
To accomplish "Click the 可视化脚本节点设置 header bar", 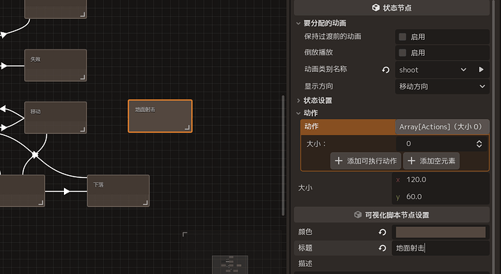I will pyautogui.click(x=392, y=214).
